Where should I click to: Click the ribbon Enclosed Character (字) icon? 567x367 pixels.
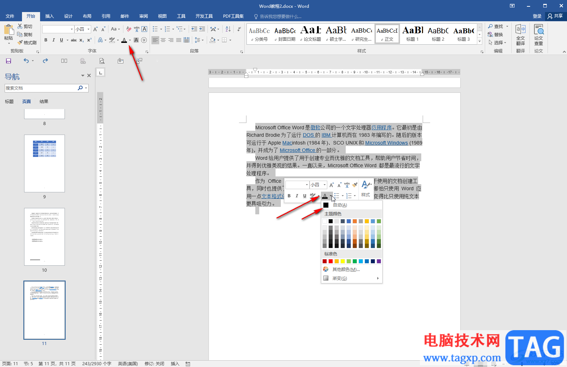[x=144, y=40]
